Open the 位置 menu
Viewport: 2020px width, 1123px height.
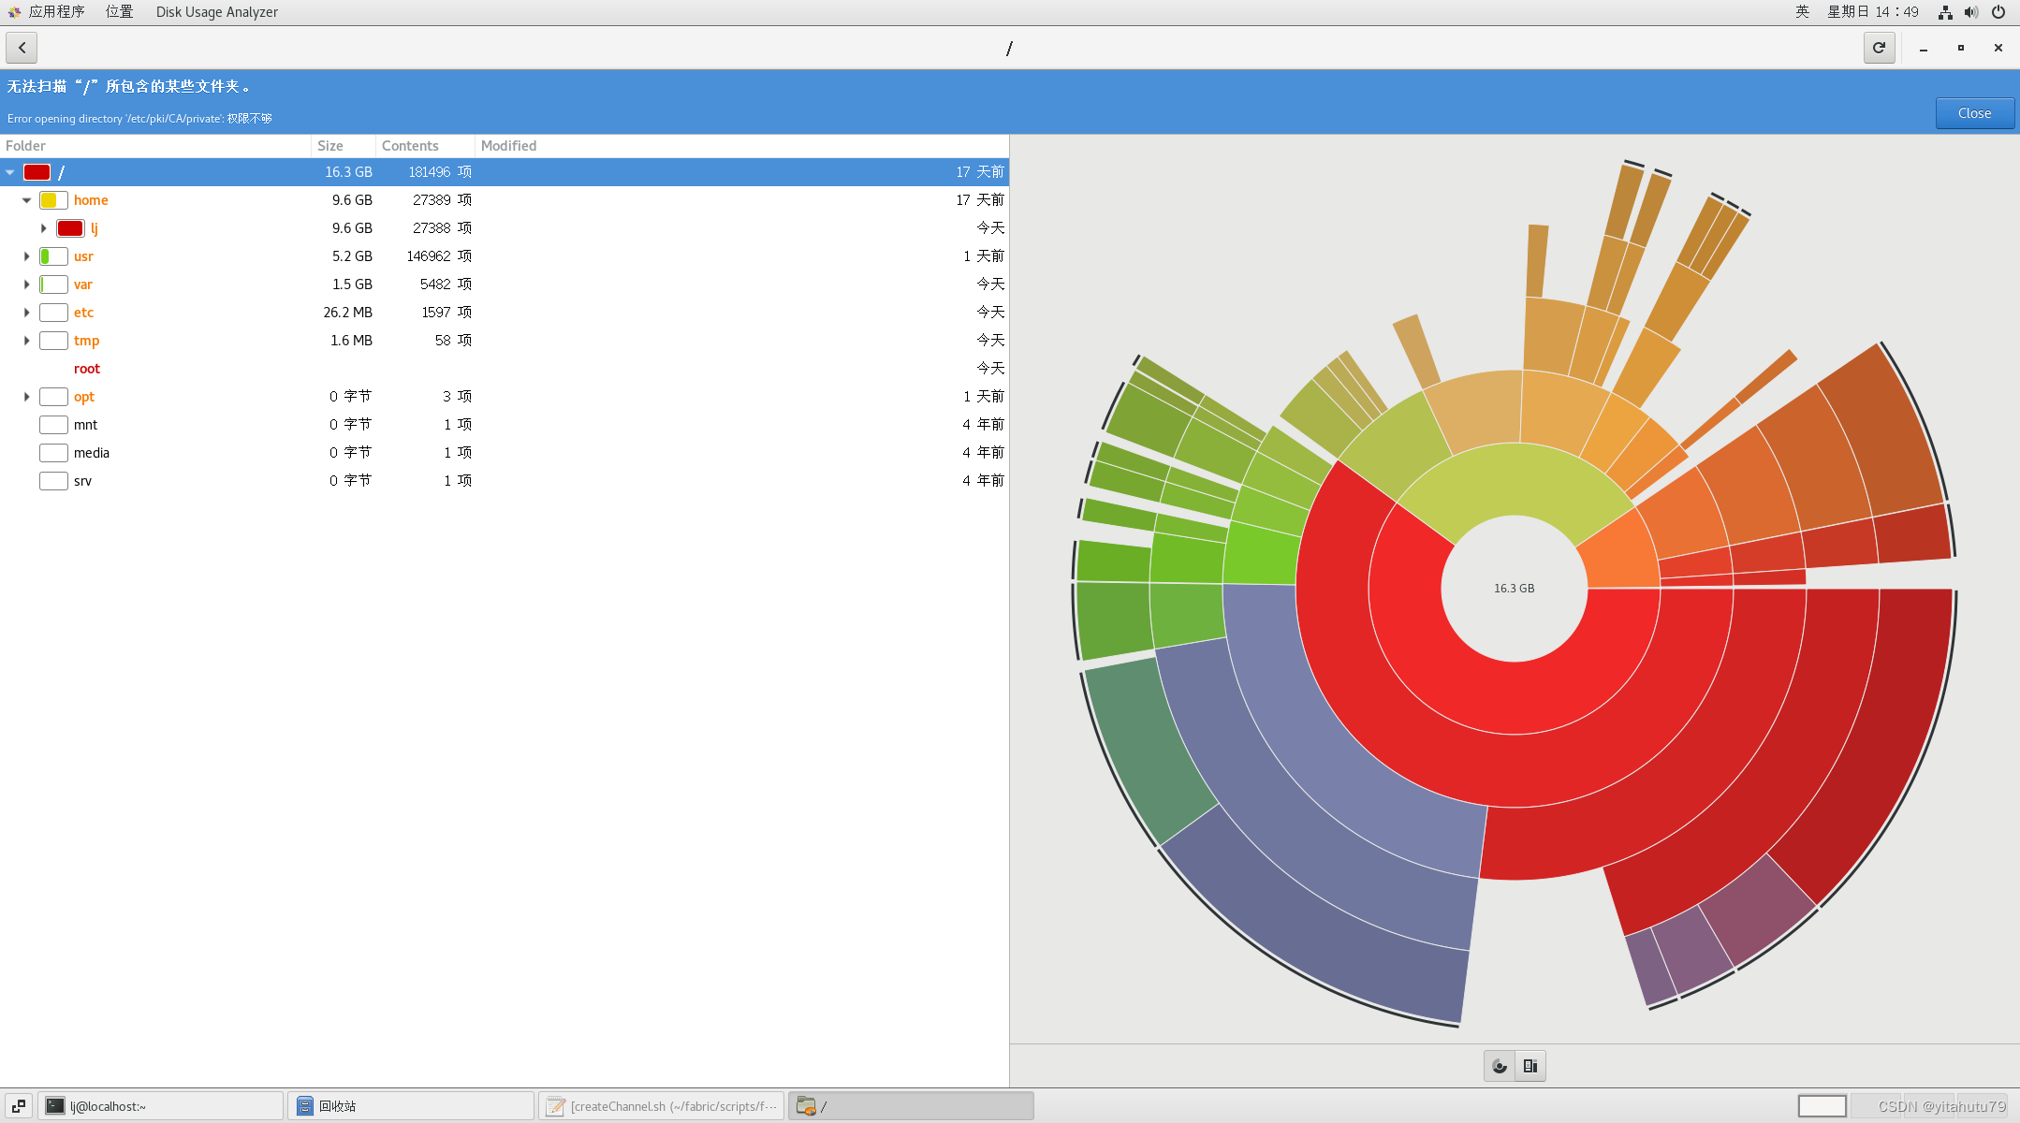click(119, 12)
